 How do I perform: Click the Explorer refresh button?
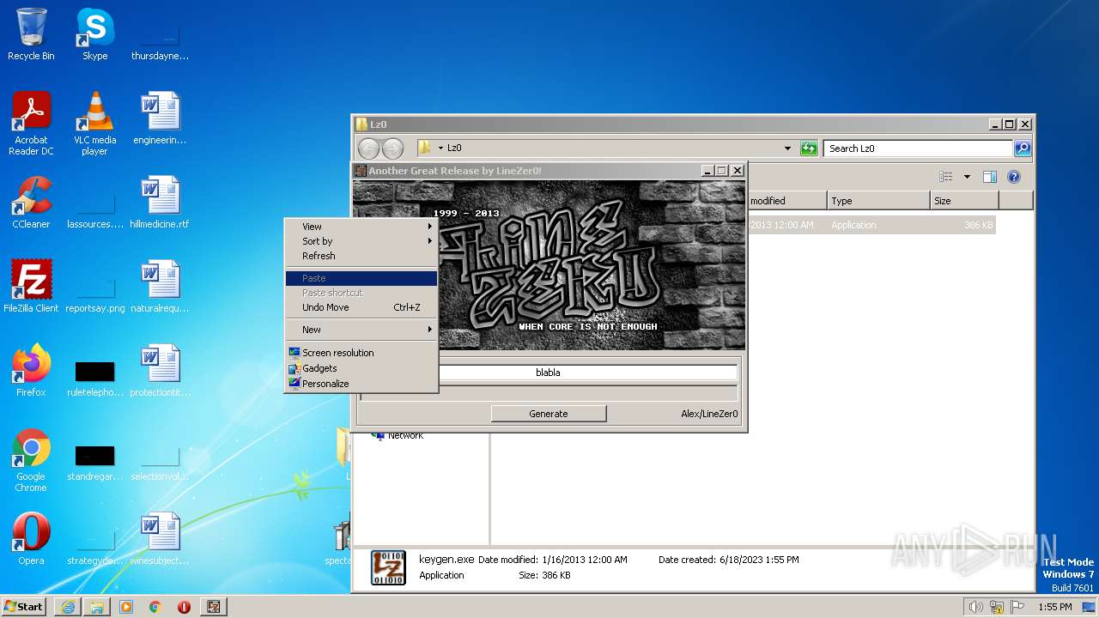click(x=809, y=148)
